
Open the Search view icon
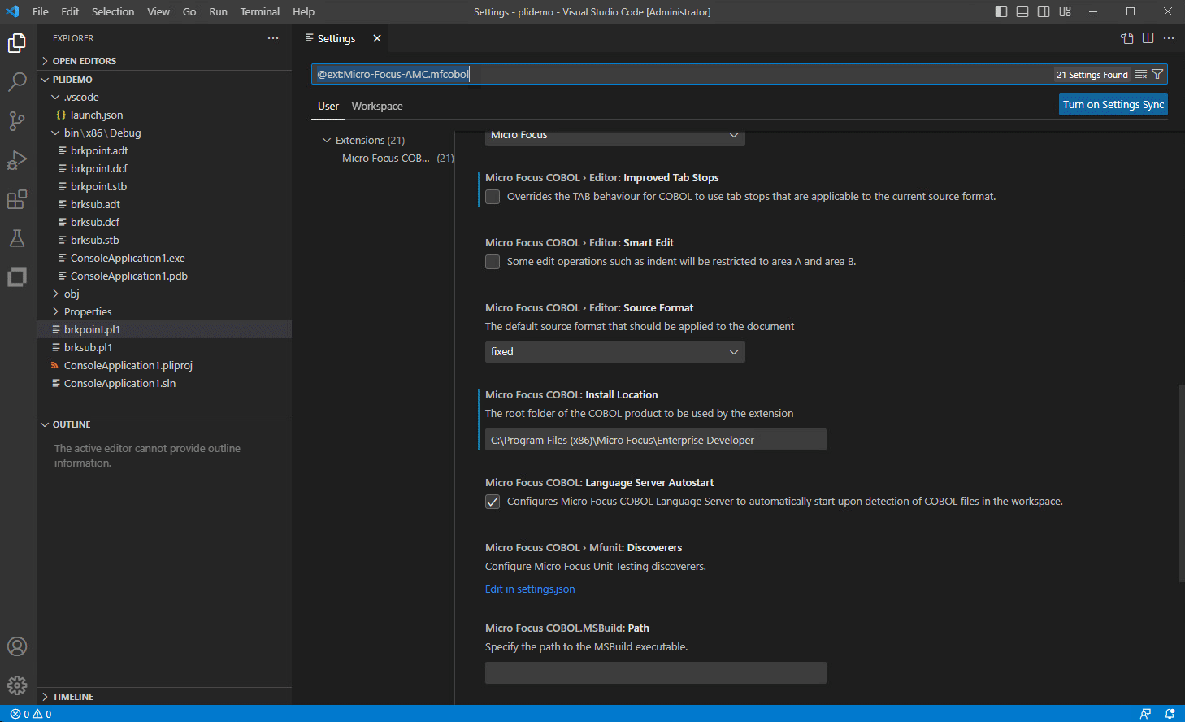pyautogui.click(x=17, y=82)
